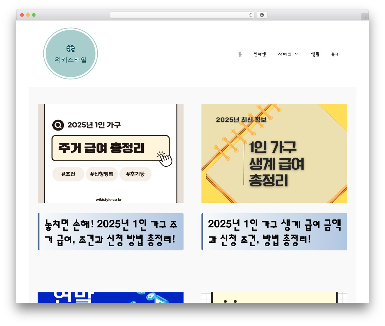
Task: Click the 위키스타일 round site logo
Action: 70,54
